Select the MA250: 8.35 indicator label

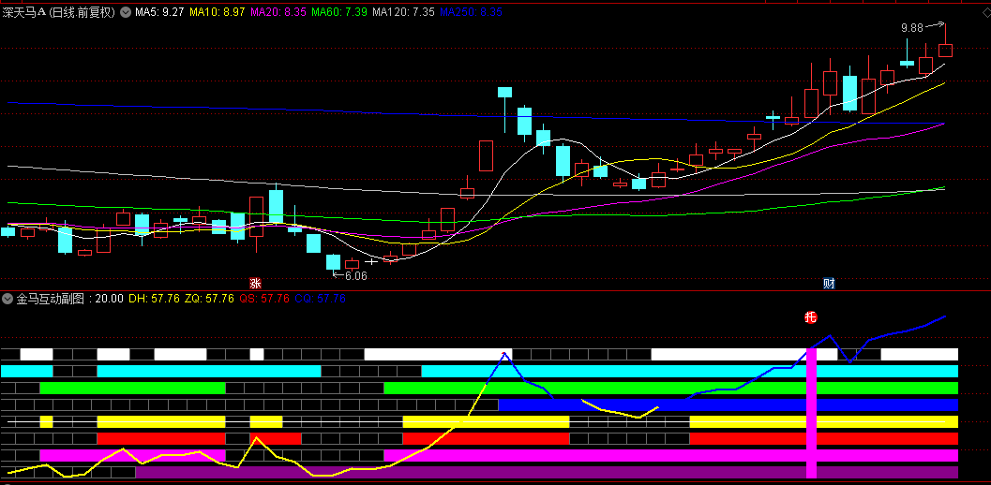(x=471, y=12)
